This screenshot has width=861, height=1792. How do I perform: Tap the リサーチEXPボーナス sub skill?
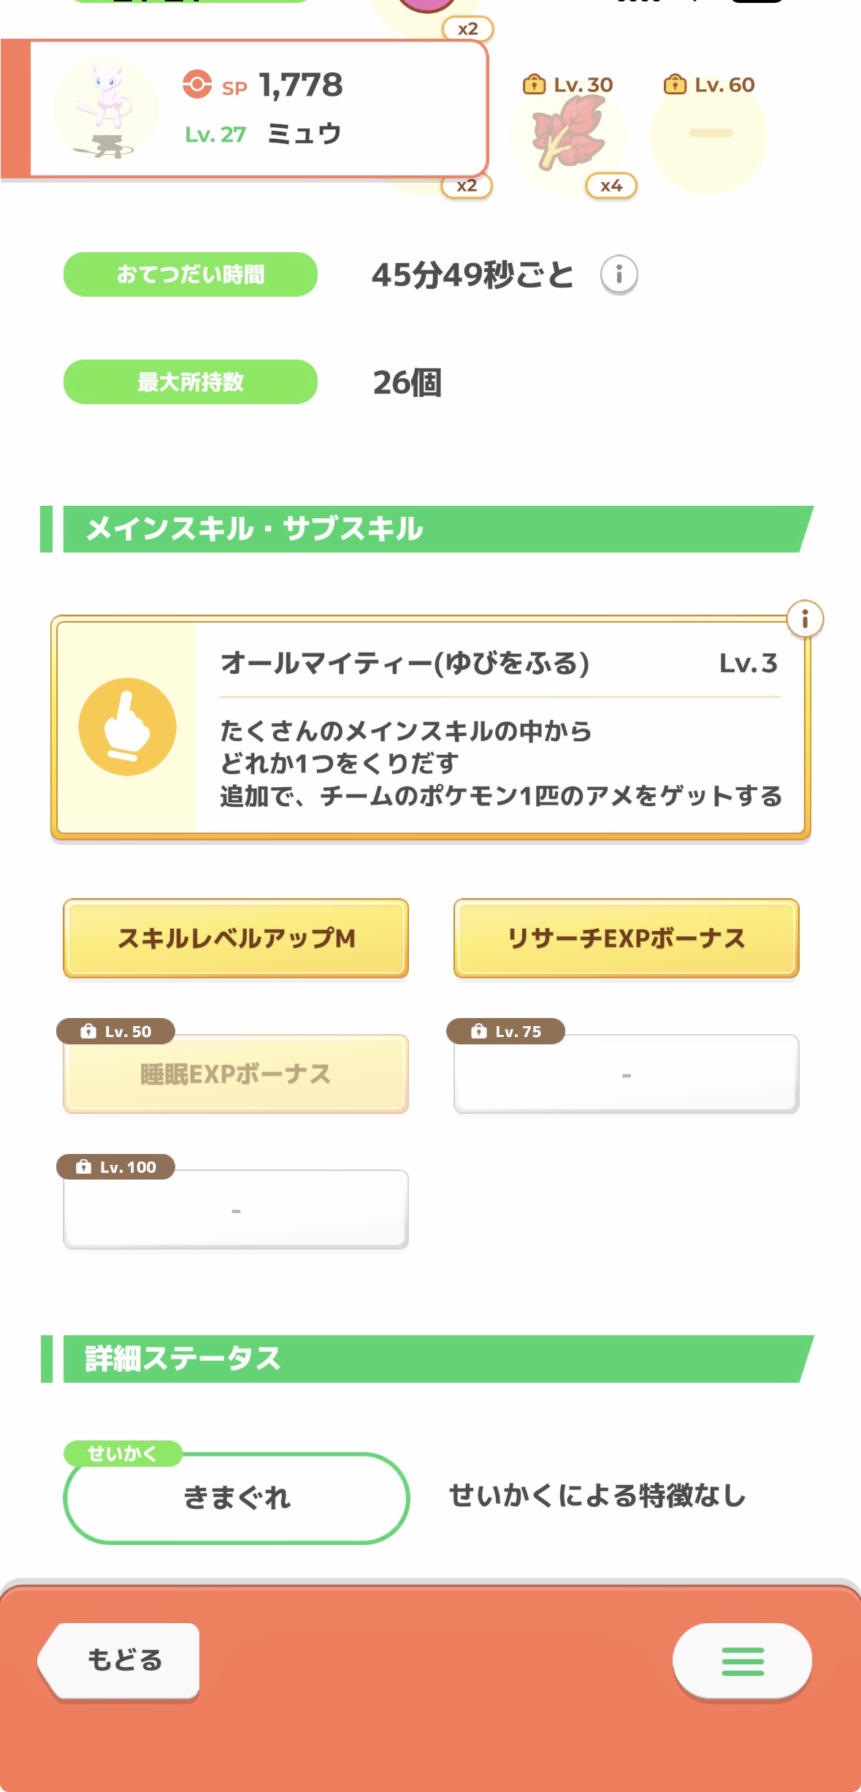click(x=626, y=938)
